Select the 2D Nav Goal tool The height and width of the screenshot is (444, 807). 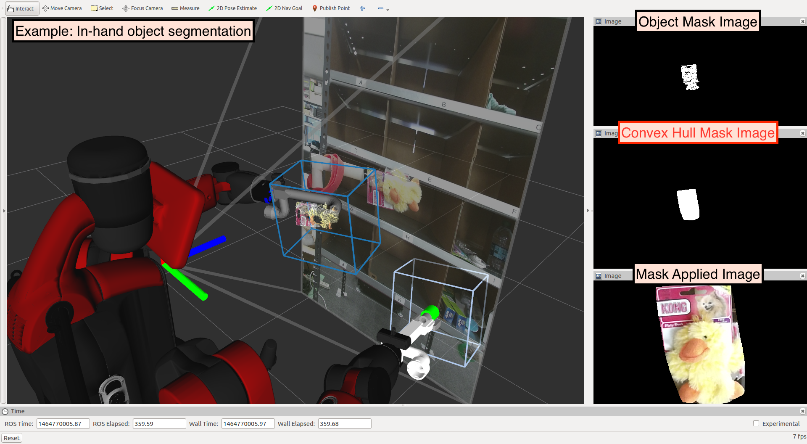(284, 8)
